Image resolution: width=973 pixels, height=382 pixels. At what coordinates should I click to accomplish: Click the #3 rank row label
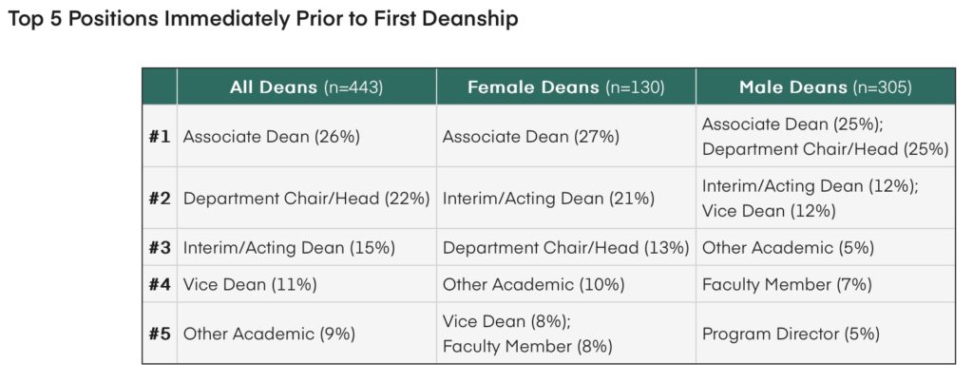click(x=160, y=247)
